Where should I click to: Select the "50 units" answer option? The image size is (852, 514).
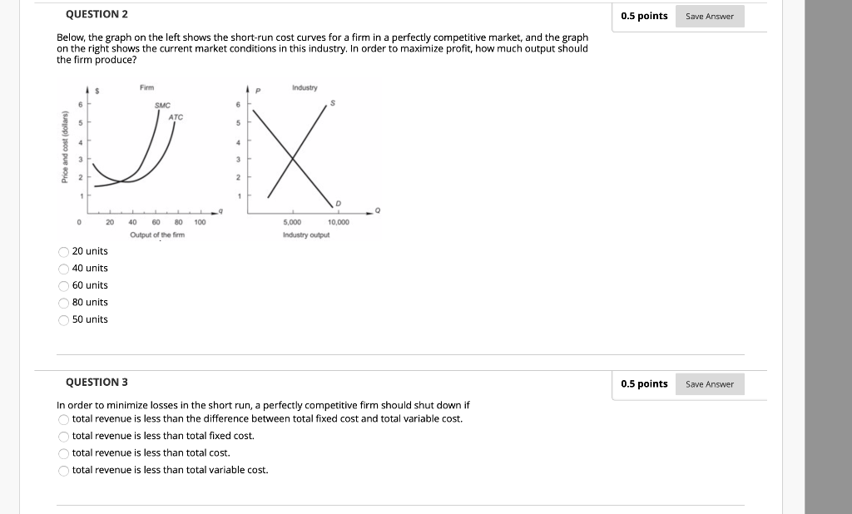coord(63,319)
